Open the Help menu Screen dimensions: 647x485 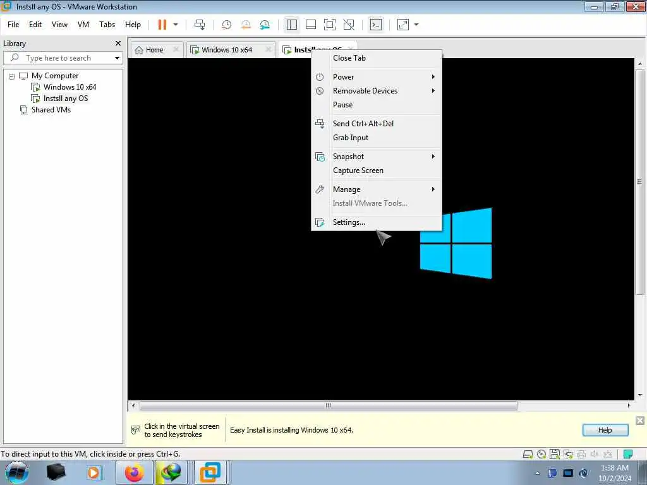(133, 25)
